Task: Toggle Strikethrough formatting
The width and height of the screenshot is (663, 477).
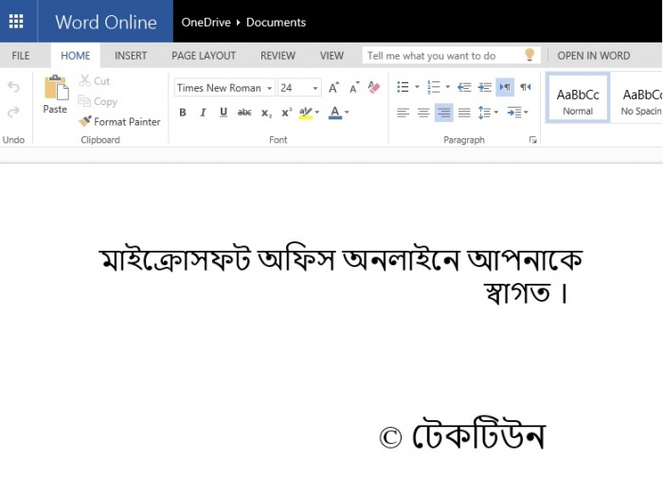Action: pyautogui.click(x=244, y=113)
